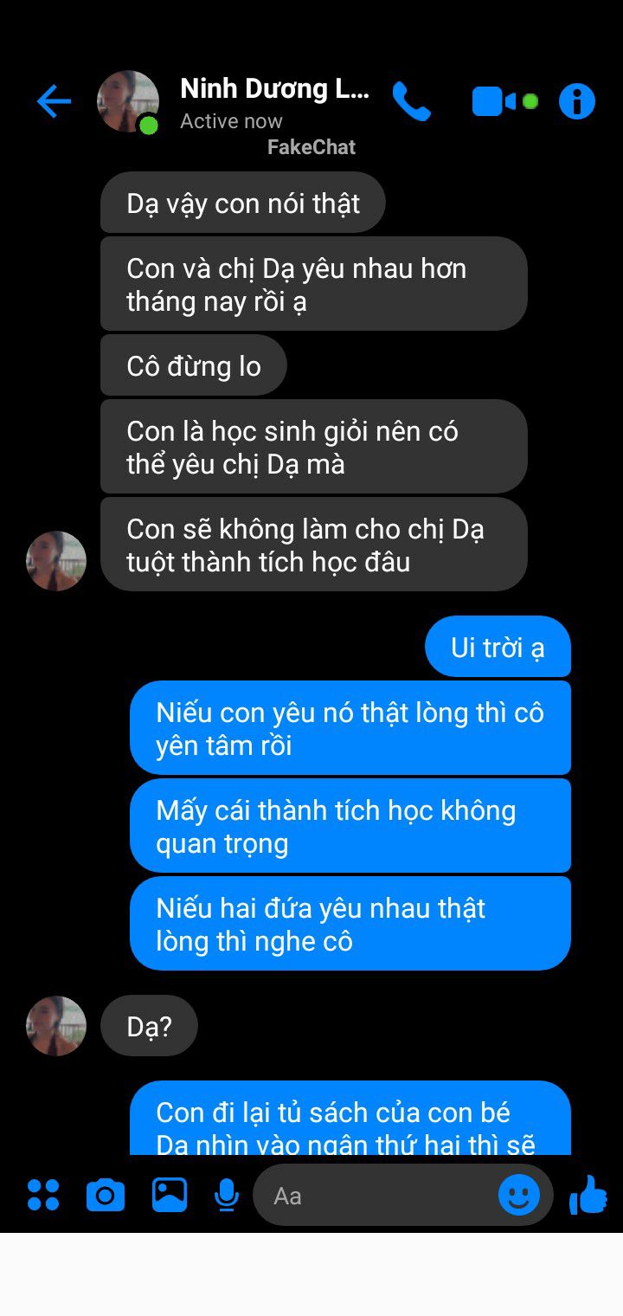Tap the profile picture in the header
Screen dimensions: 623x1316
(128, 102)
